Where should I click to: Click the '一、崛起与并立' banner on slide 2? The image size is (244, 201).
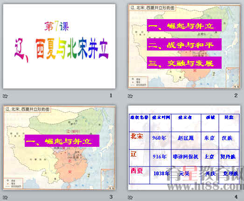(184, 25)
